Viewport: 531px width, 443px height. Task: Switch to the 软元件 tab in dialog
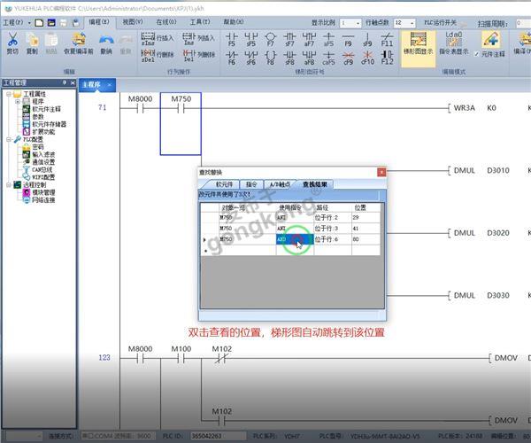(x=224, y=184)
